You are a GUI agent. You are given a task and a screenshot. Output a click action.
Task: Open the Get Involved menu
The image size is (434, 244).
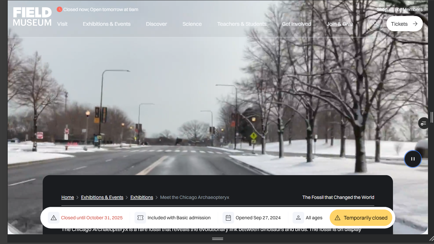pyautogui.click(x=297, y=24)
